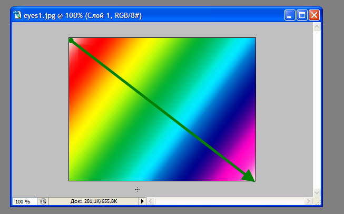Click the window title text eyes1.jpg @ 100%
Screen dimensions: 344x214
(x=53, y=16)
